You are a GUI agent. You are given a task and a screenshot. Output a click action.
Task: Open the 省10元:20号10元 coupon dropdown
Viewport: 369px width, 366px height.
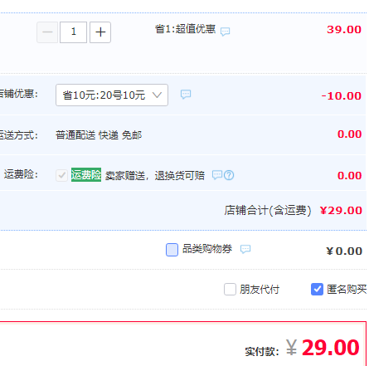tap(112, 95)
